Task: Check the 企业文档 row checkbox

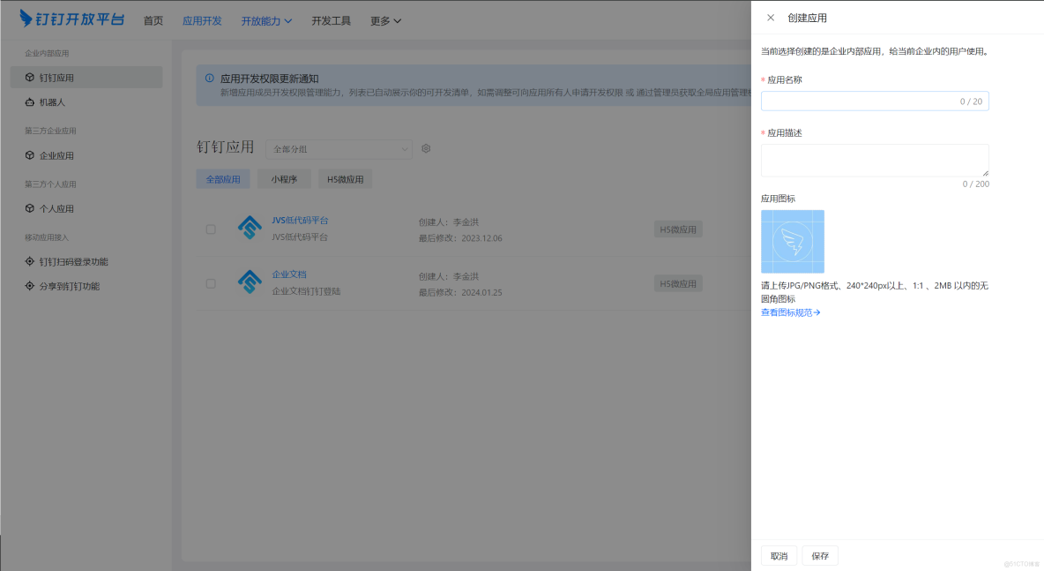Action: coord(210,283)
